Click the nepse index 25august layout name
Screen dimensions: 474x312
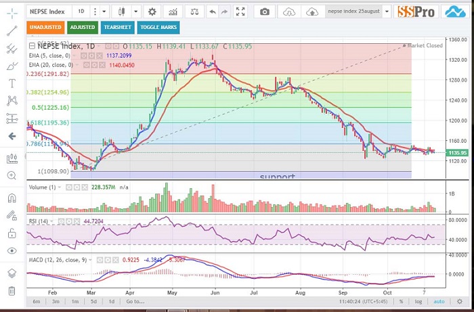(x=353, y=12)
